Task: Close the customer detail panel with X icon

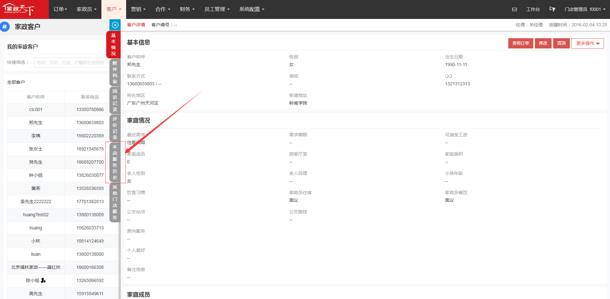Action: [115, 25]
